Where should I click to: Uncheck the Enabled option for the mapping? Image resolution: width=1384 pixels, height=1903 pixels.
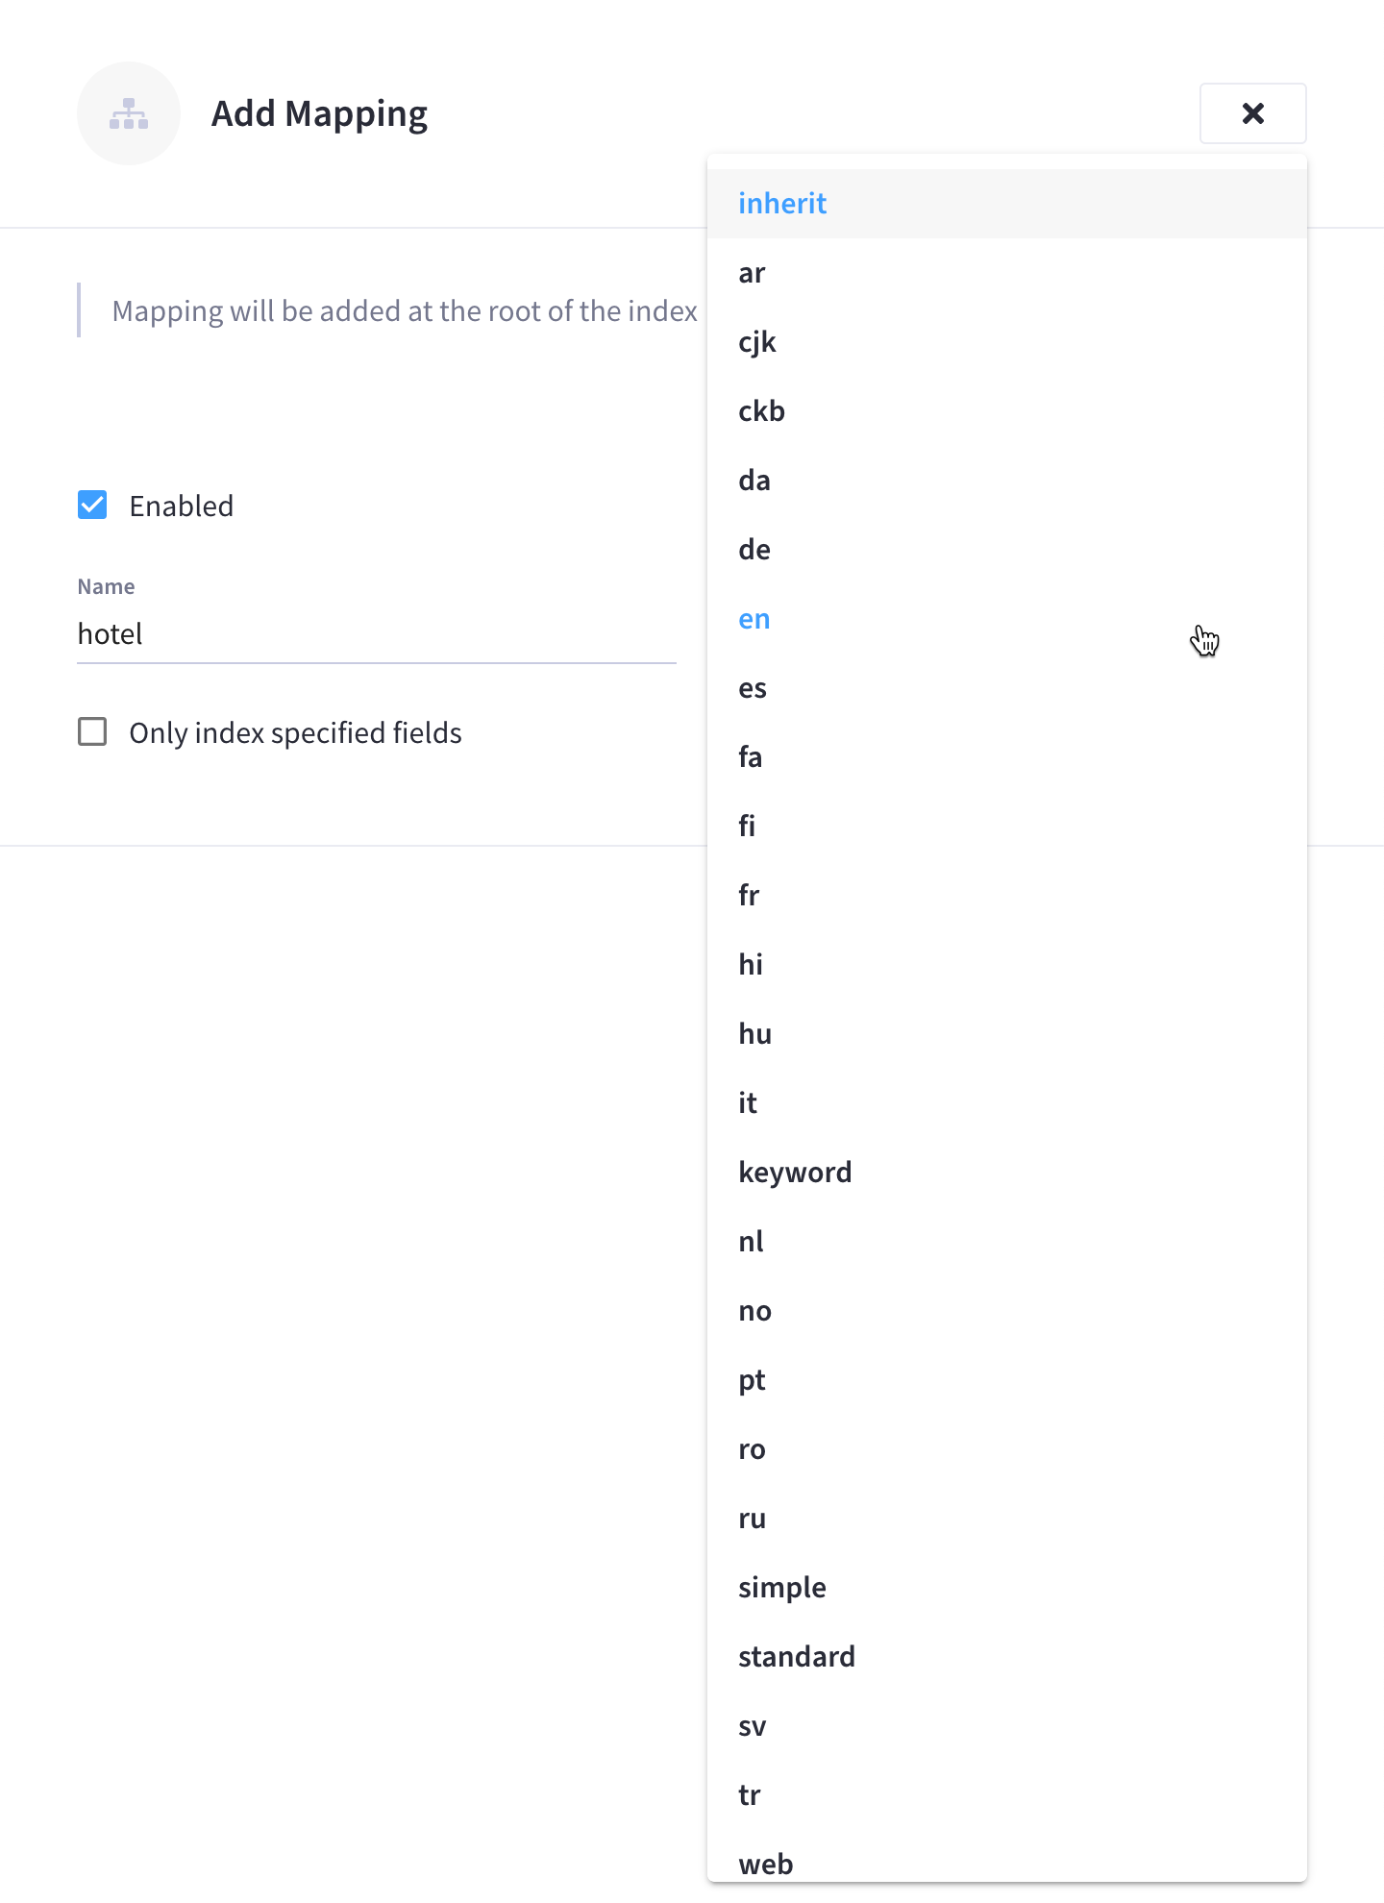(92, 505)
